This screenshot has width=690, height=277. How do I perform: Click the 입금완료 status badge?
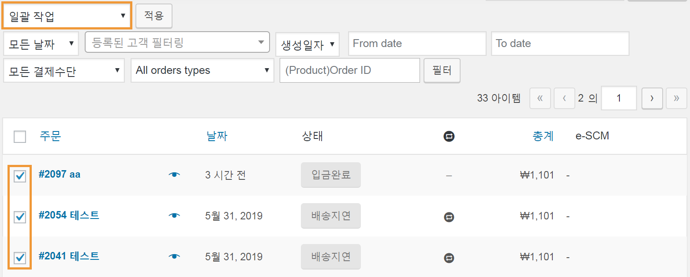click(x=331, y=175)
